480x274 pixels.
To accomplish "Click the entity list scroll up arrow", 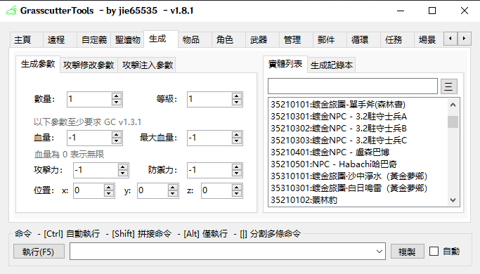I will point(453,105).
